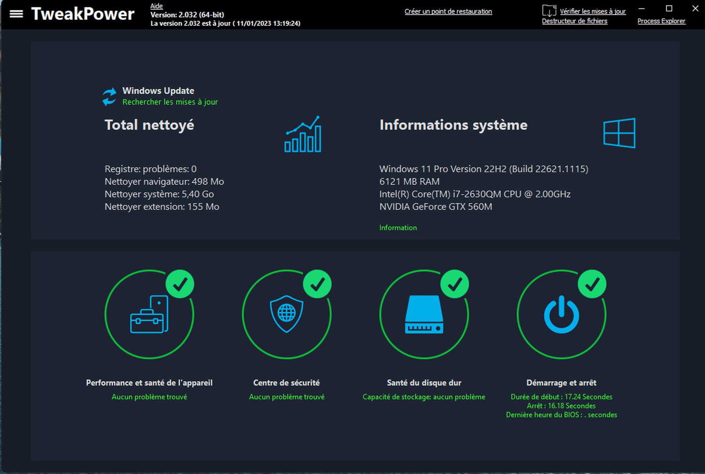The height and width of the screenshot is (474, 705).
Task: Click Capacité de stockage: aucun problème
Action: pos(424,397)
